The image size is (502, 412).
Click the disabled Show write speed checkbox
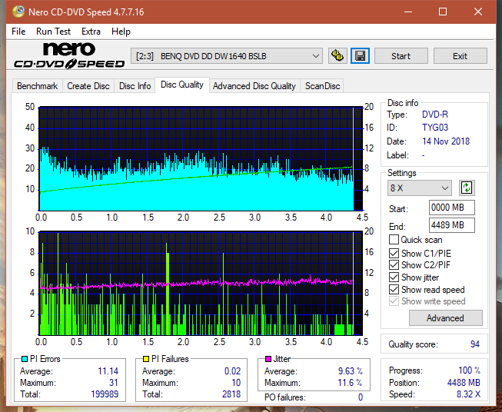click(x=394, y=301)
